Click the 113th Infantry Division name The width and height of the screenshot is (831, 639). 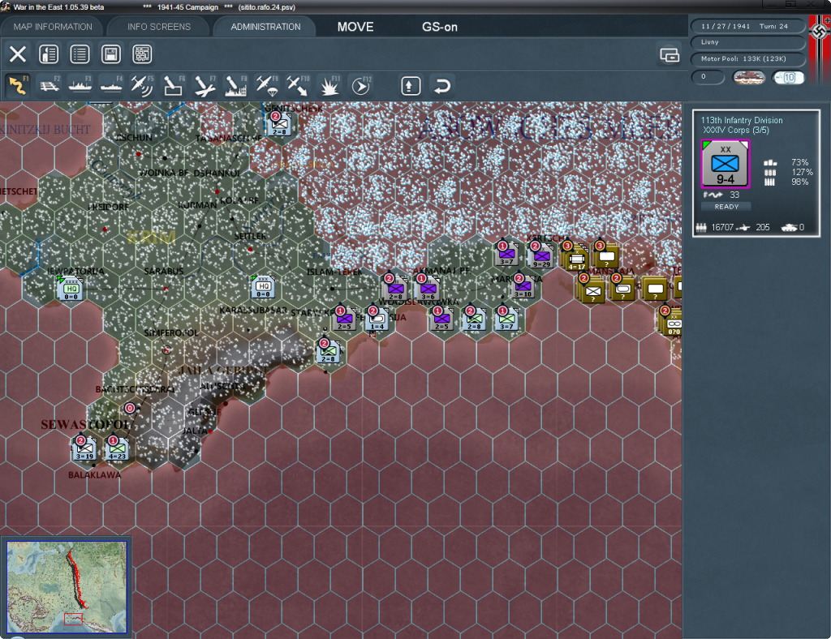pyautogui.click(x=742, y=120)
